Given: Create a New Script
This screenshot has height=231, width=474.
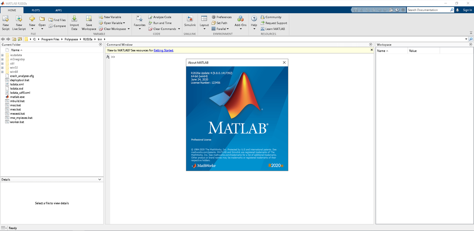Looking at the screenshot, I should [6, 23].
